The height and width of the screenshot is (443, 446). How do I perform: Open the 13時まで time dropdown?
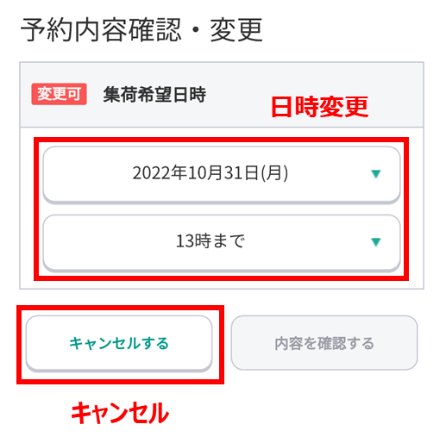[222, 242]
